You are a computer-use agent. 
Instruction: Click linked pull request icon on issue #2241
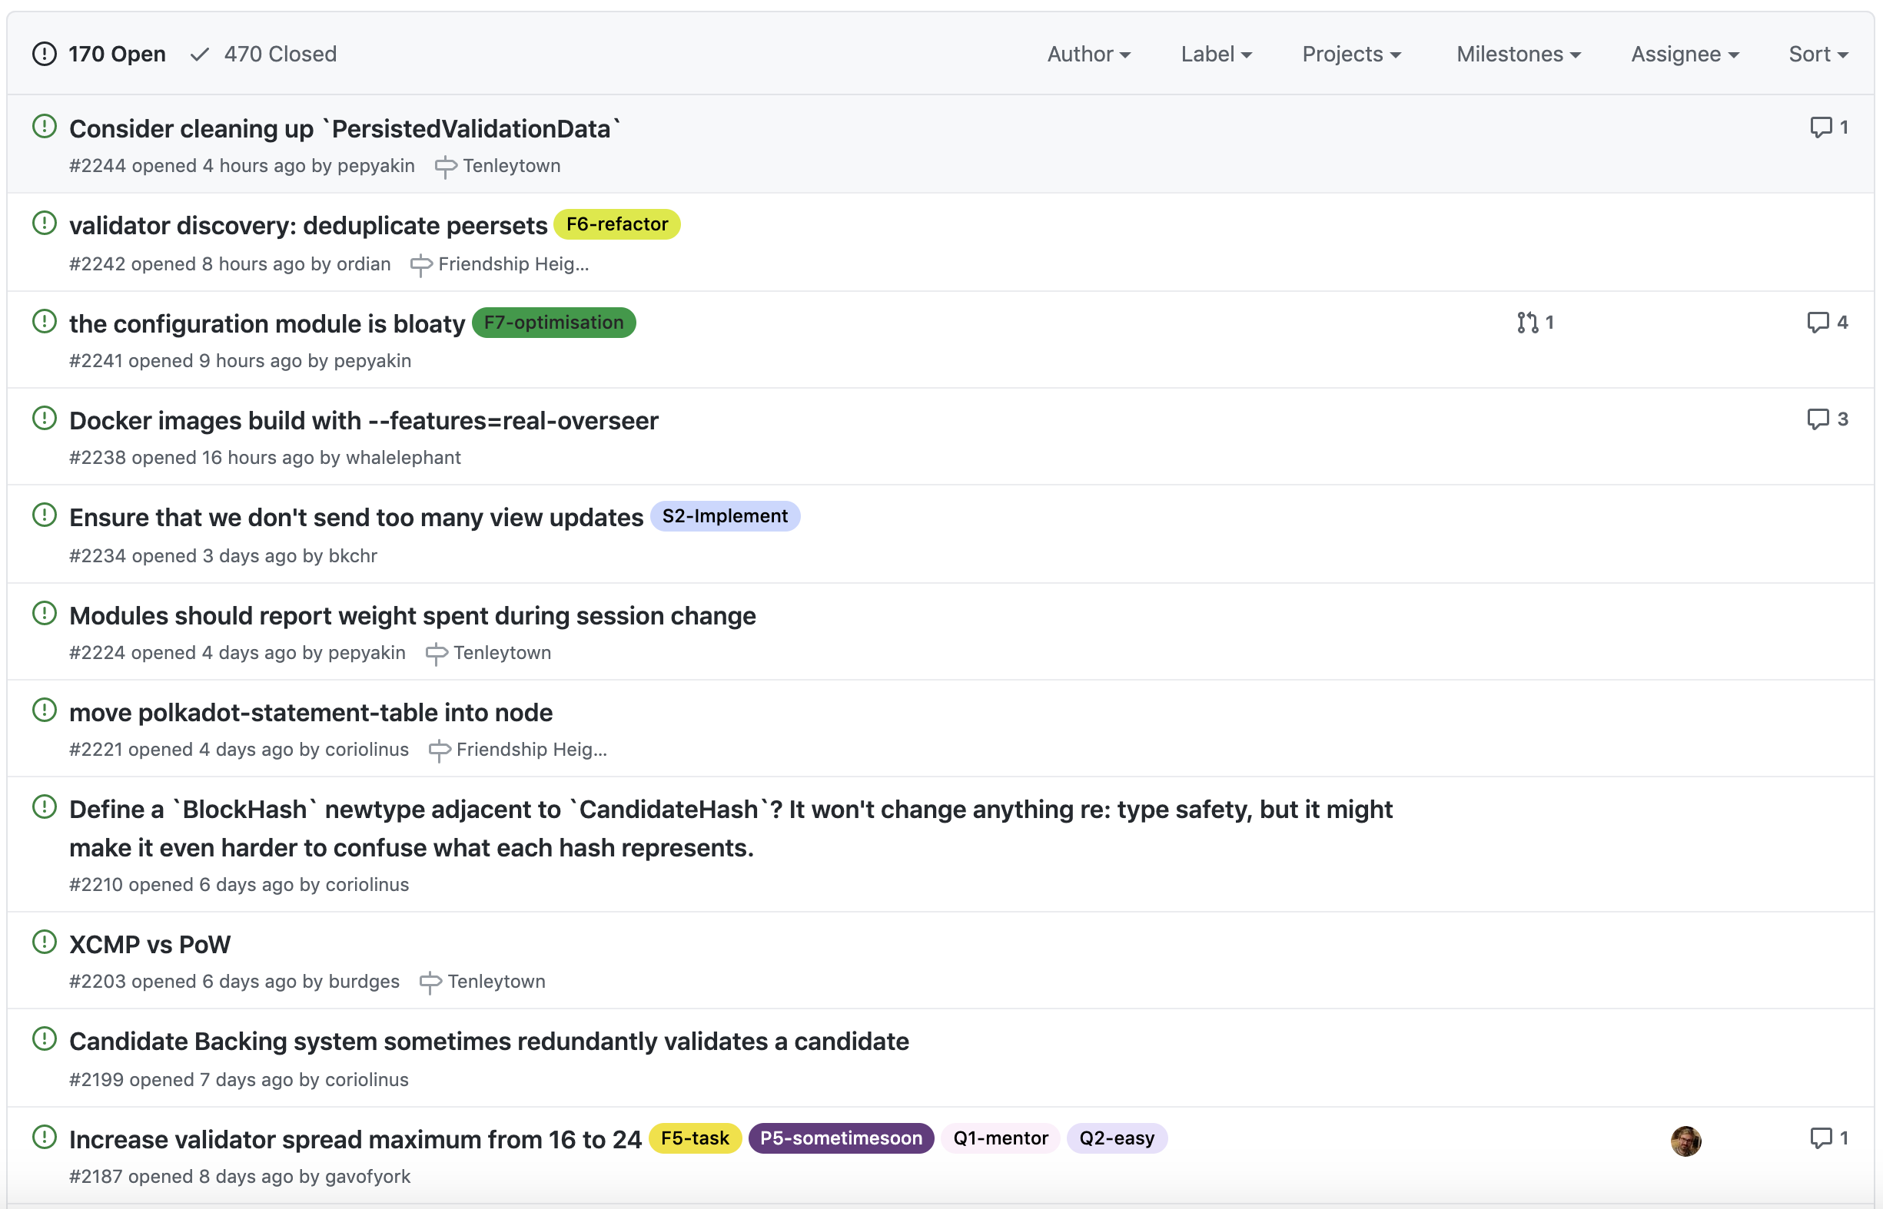pos(1526,323)
